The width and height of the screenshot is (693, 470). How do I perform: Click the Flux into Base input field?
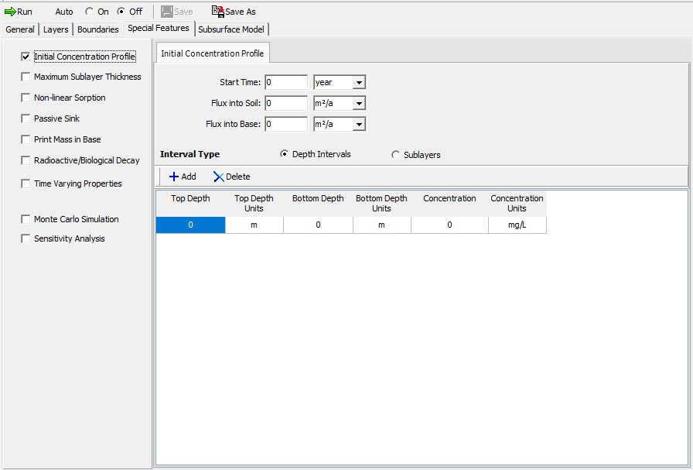point(285,124)
